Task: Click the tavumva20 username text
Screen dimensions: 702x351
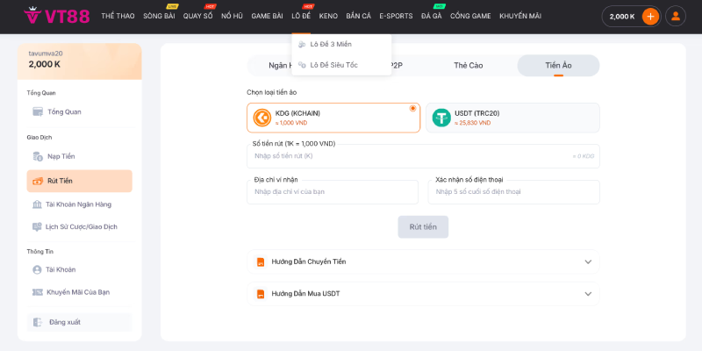Action: pyautogui.click(x=46, y=54)
